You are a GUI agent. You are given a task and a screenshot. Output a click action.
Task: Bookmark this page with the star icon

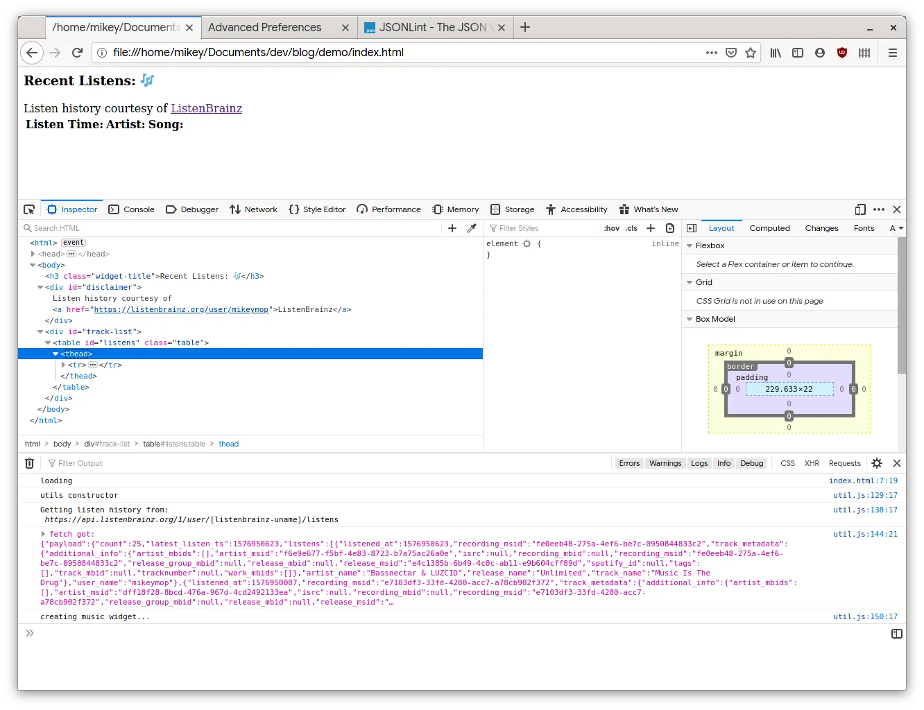(x=751, y=53)
